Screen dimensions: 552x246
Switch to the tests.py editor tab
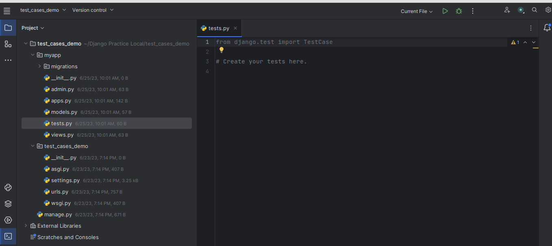(218, 28)
